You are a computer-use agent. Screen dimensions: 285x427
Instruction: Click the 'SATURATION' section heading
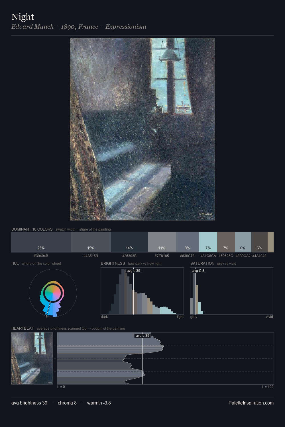(x=202, y=263)
